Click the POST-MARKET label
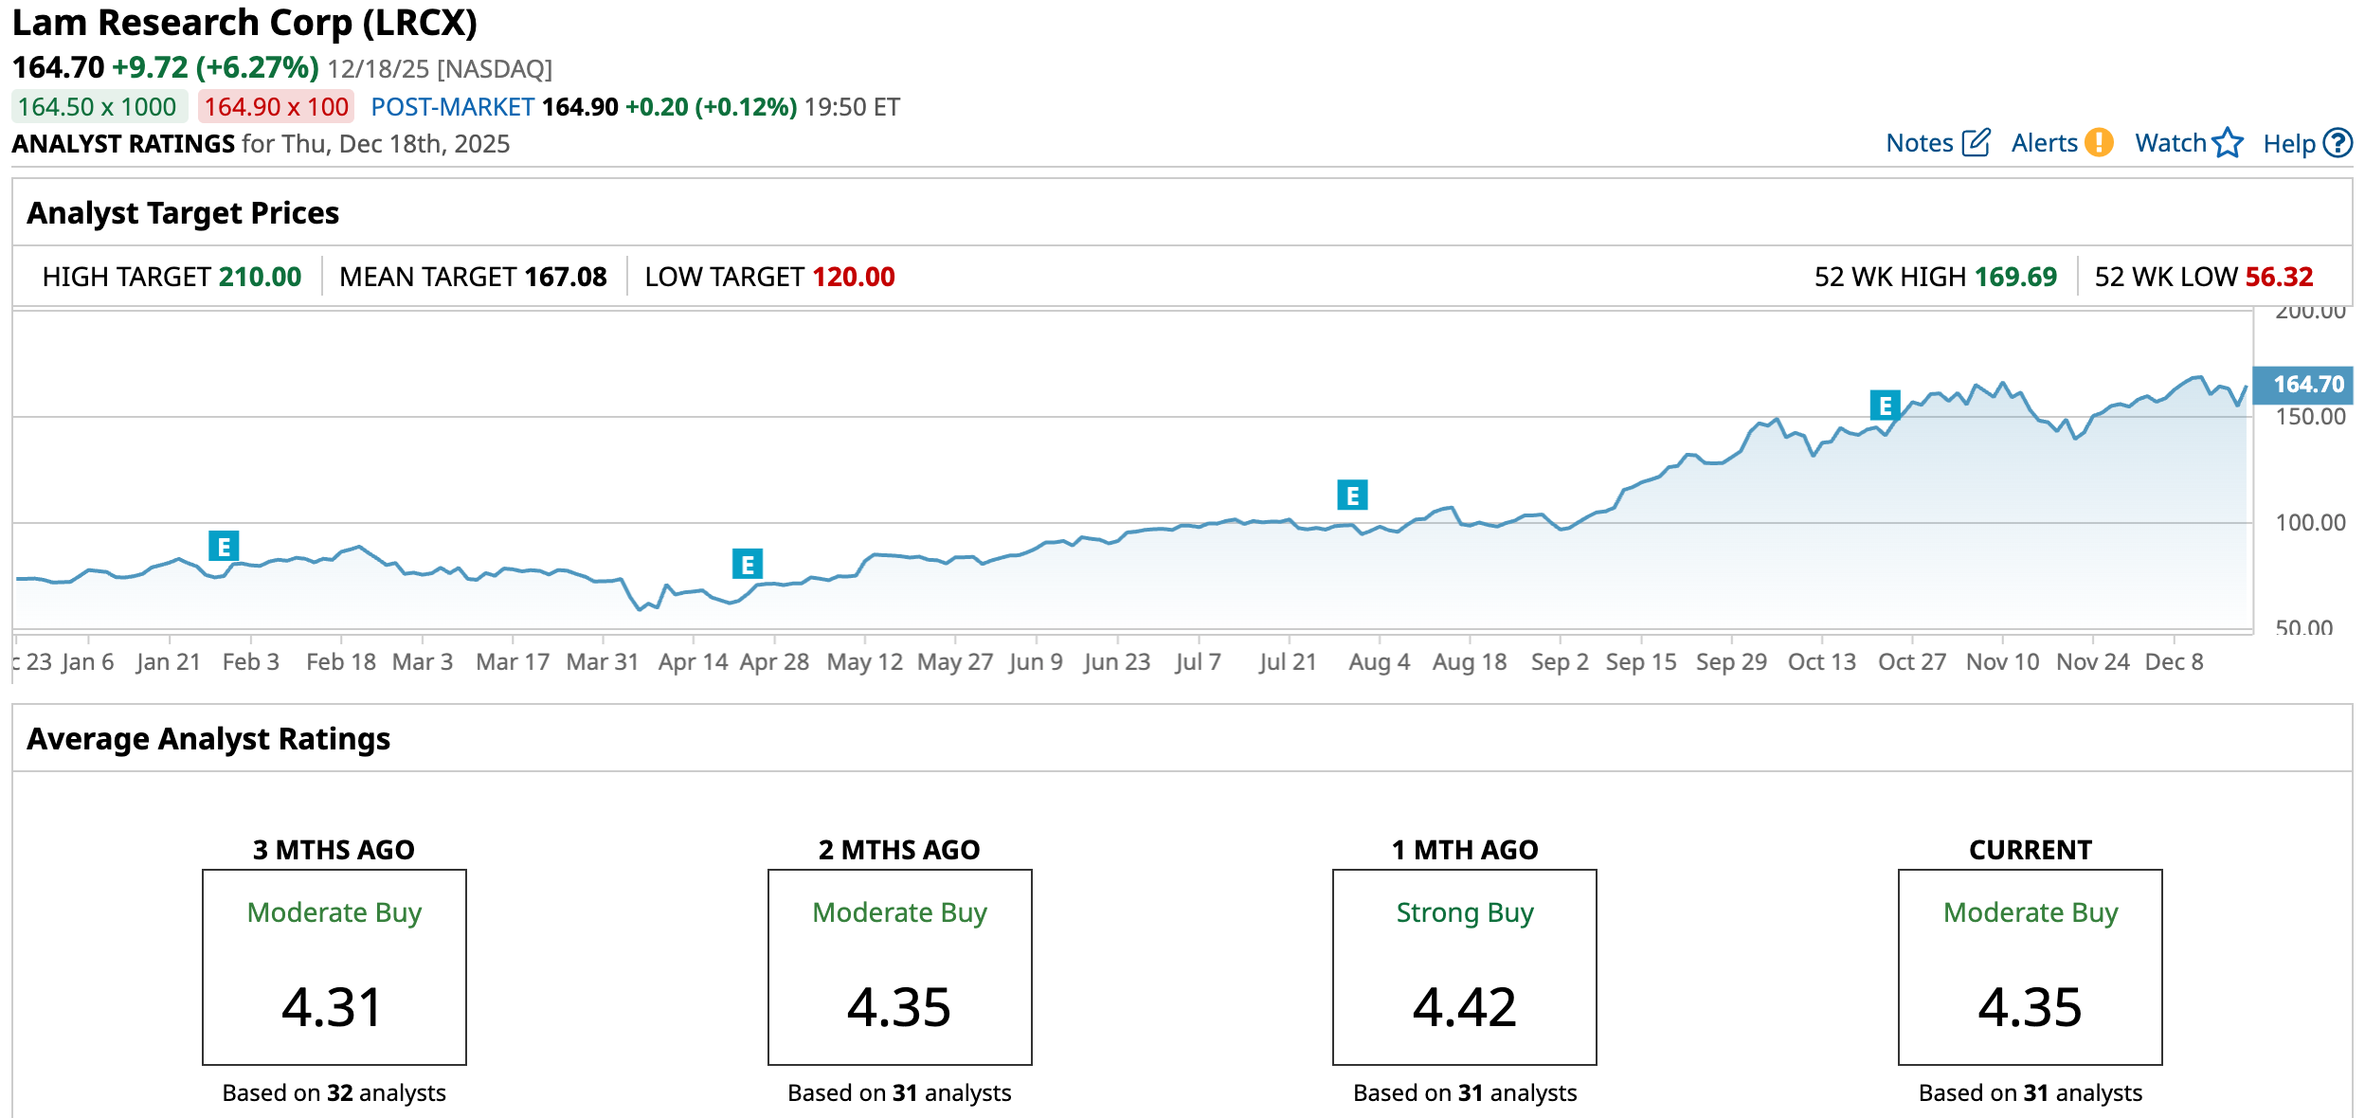 click(452, 107)
